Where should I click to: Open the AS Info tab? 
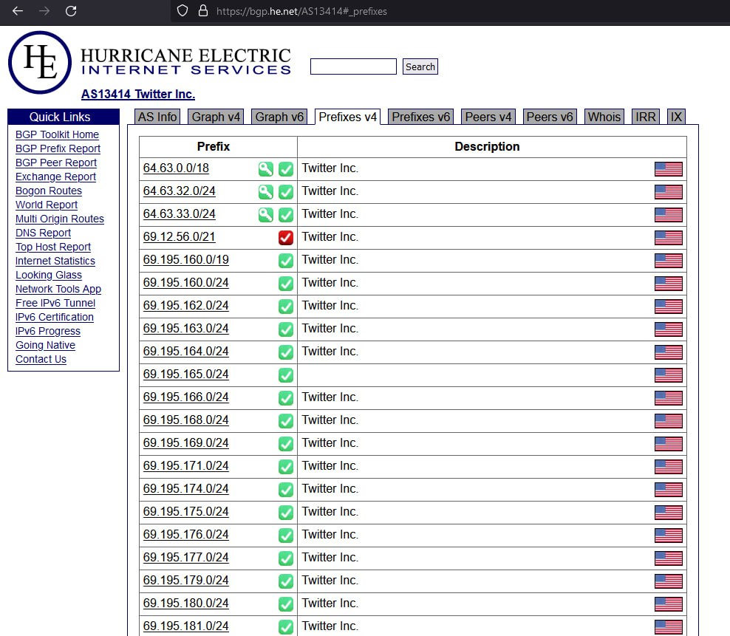pyautogui.click(x=157, y=117)
